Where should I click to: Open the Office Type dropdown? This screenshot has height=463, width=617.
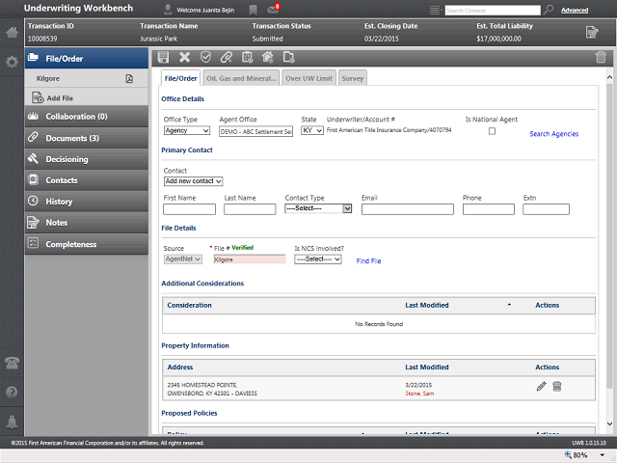[187, 130]
